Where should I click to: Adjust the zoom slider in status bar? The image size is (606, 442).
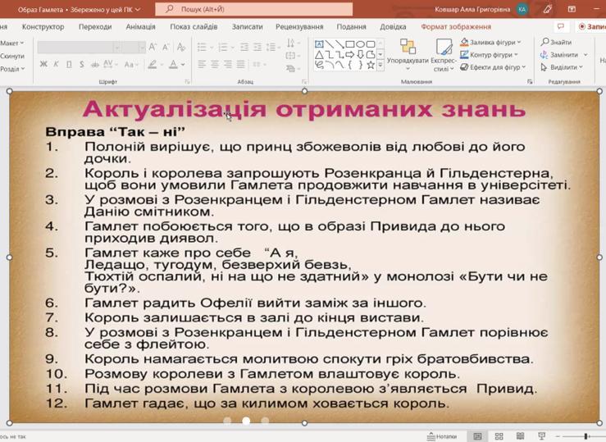[585, 436]
